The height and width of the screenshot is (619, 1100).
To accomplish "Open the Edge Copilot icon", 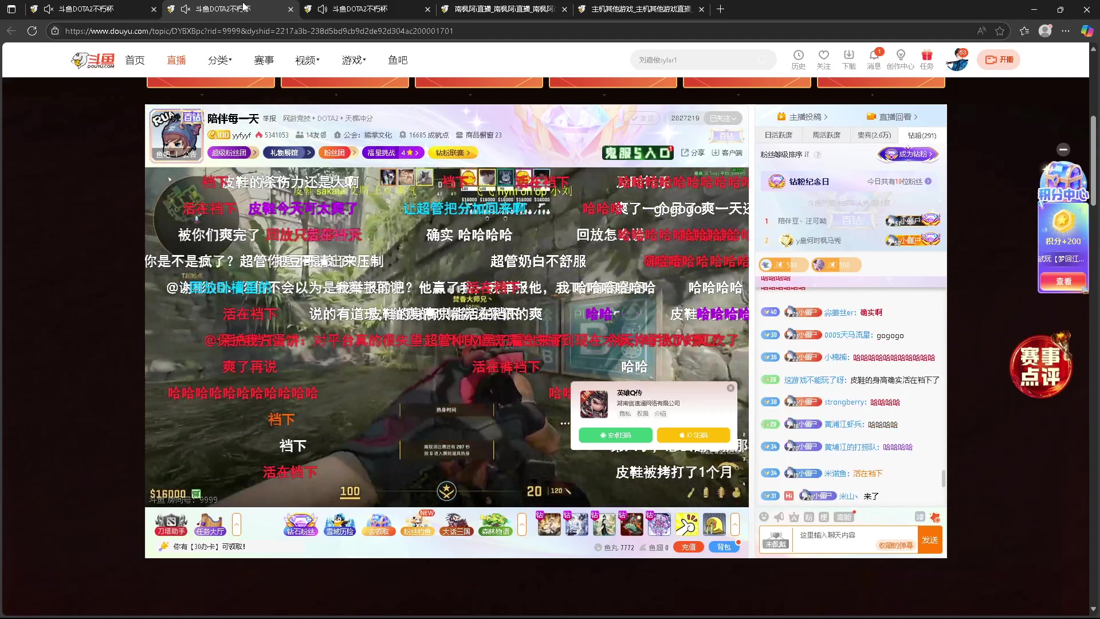I will 1087,31.
